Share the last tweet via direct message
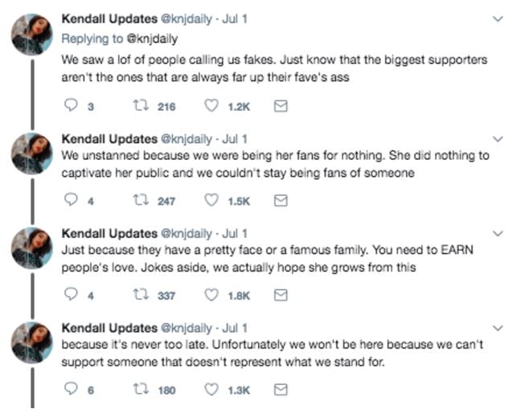Image resolution: width=525 pixels, height=413 pixels. 281,390
